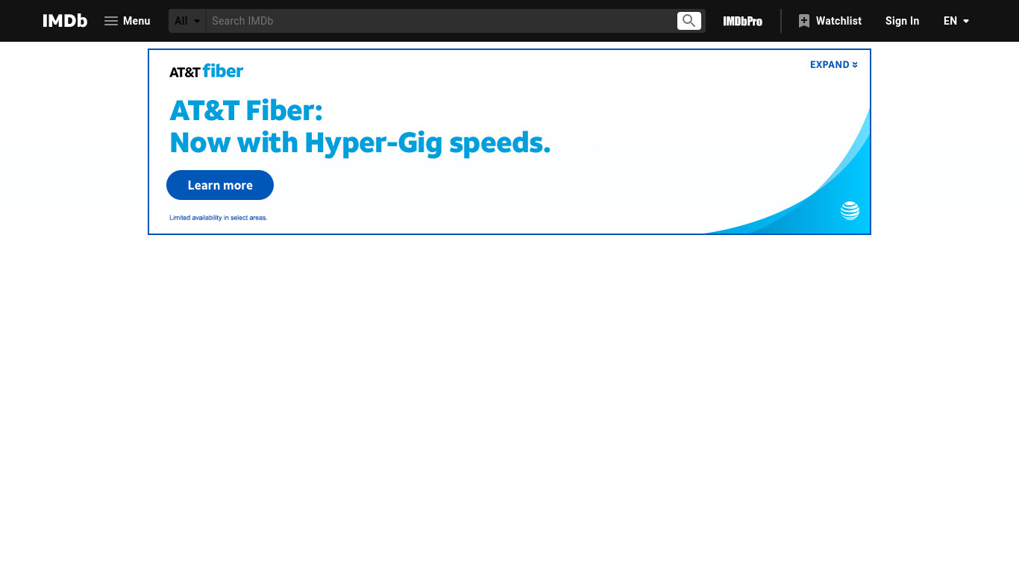Click Sign In in the header

point(902,21)
